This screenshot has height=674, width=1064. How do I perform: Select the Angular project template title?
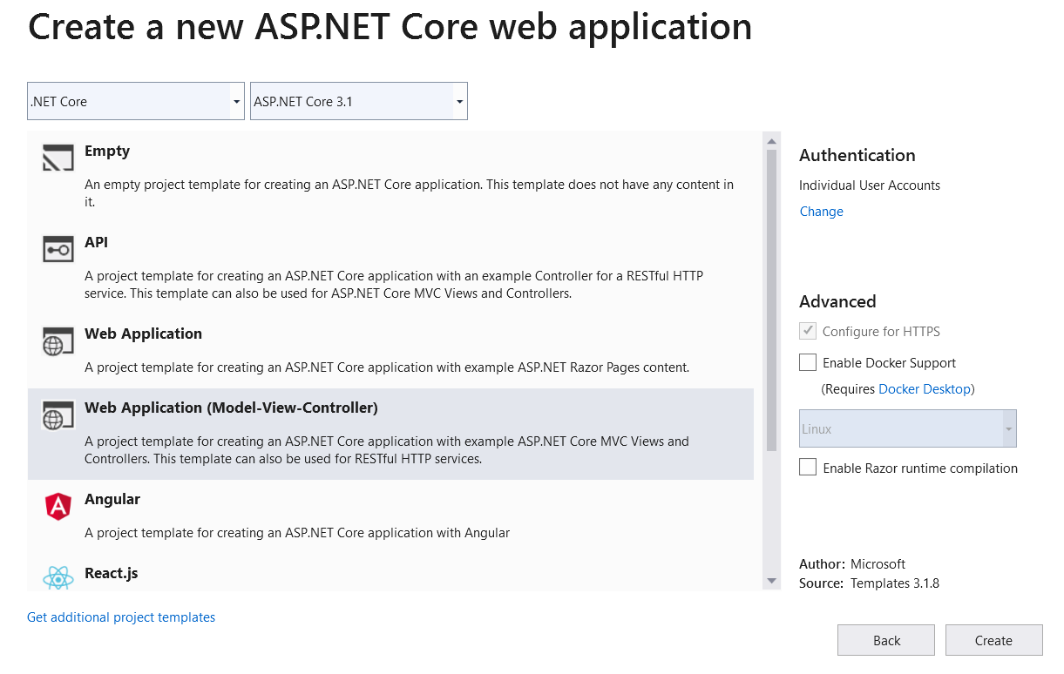click(x=112, y=499)
